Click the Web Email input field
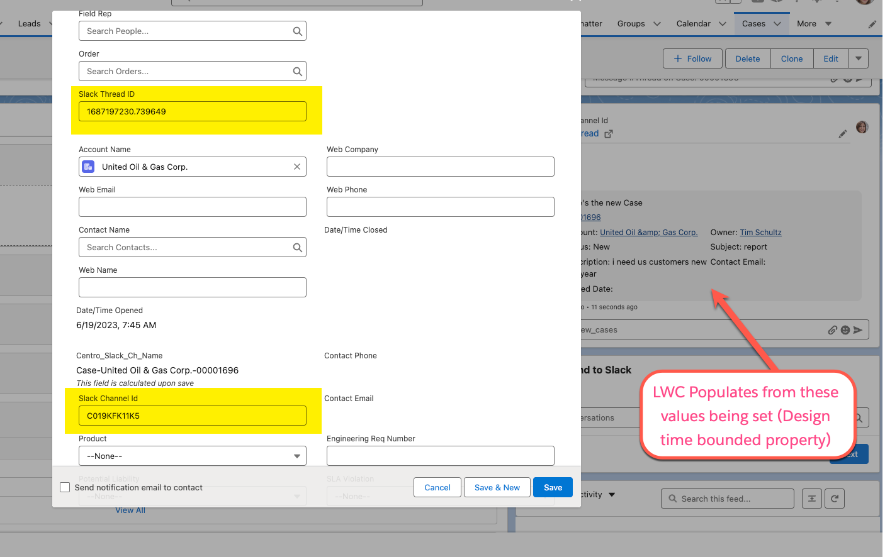Screen dimensions: 885x557 coord(193,207)
